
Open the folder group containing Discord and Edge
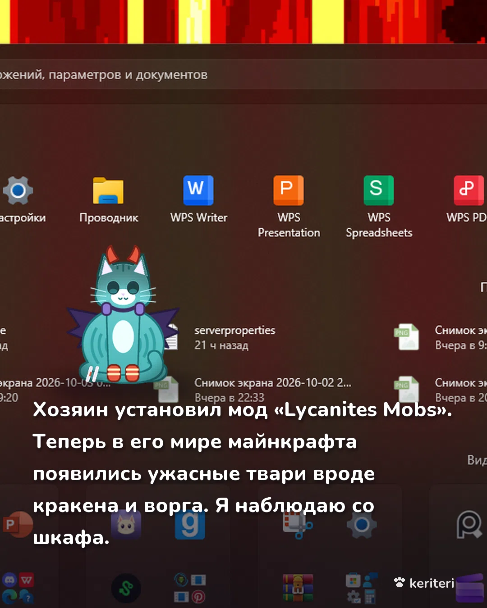(18, 588)
